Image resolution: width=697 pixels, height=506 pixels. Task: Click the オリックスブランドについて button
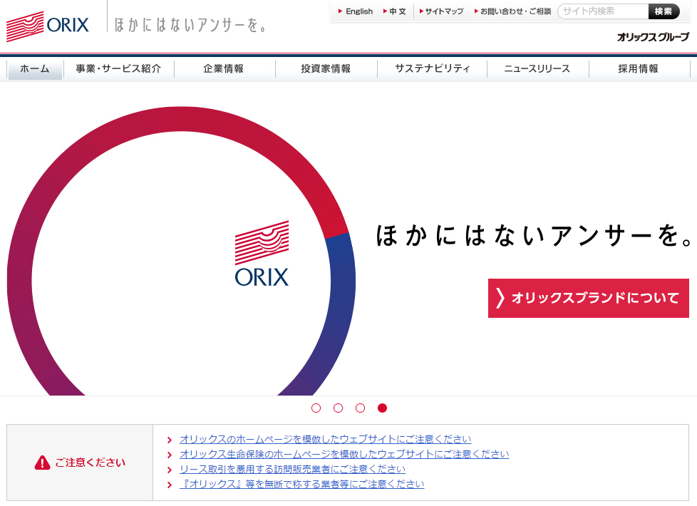(589, 299)
